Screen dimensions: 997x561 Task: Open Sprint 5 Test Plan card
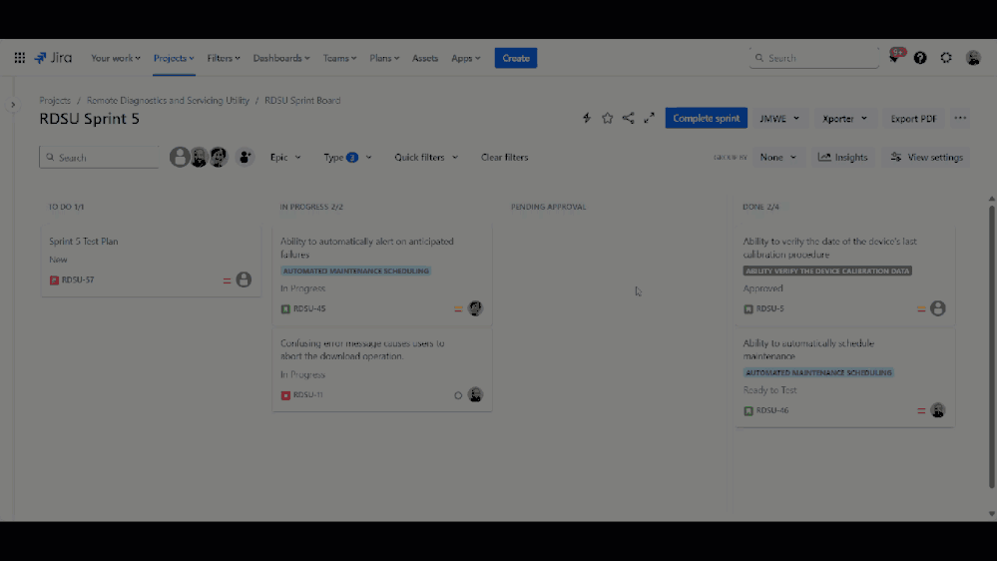151,261
